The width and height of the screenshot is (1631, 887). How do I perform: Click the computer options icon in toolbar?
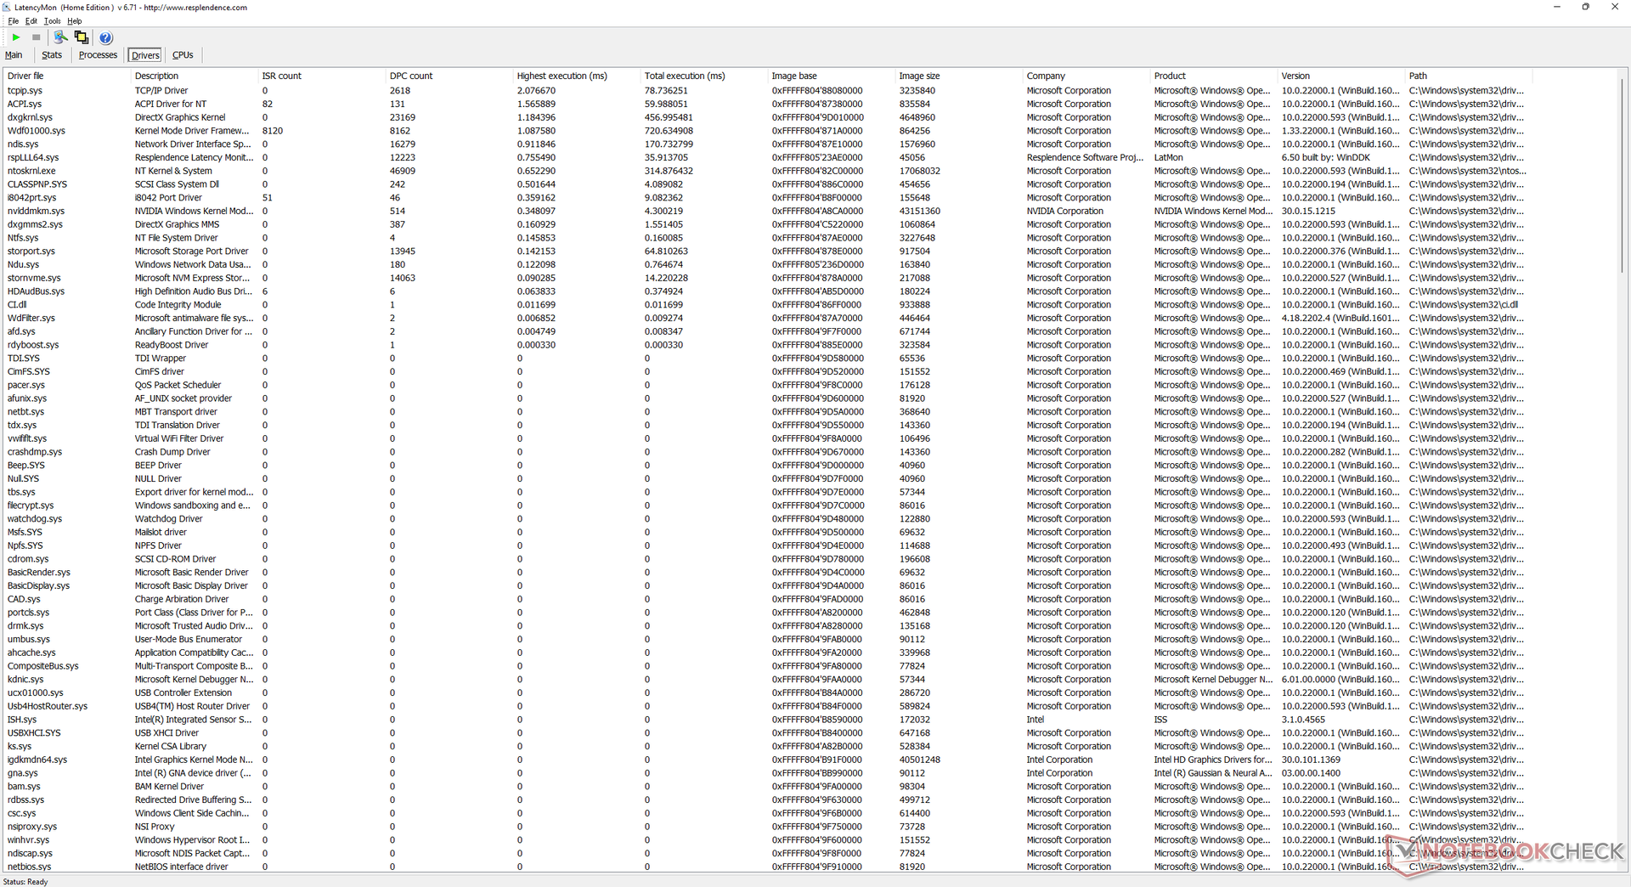[x=60, y=37]
